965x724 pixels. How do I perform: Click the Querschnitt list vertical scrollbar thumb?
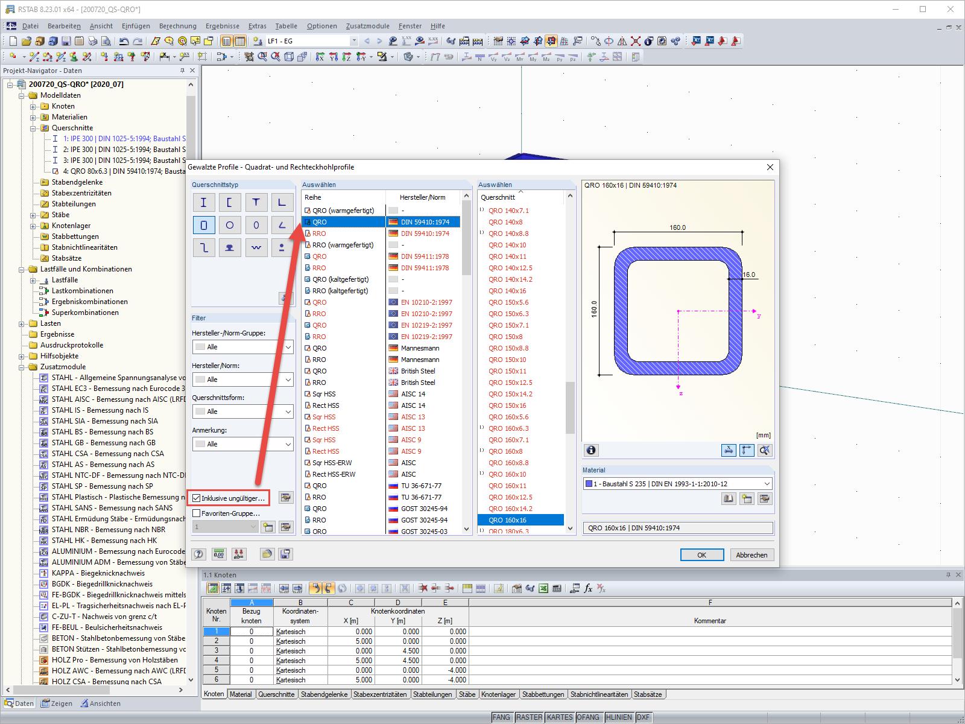coord(570,408)
